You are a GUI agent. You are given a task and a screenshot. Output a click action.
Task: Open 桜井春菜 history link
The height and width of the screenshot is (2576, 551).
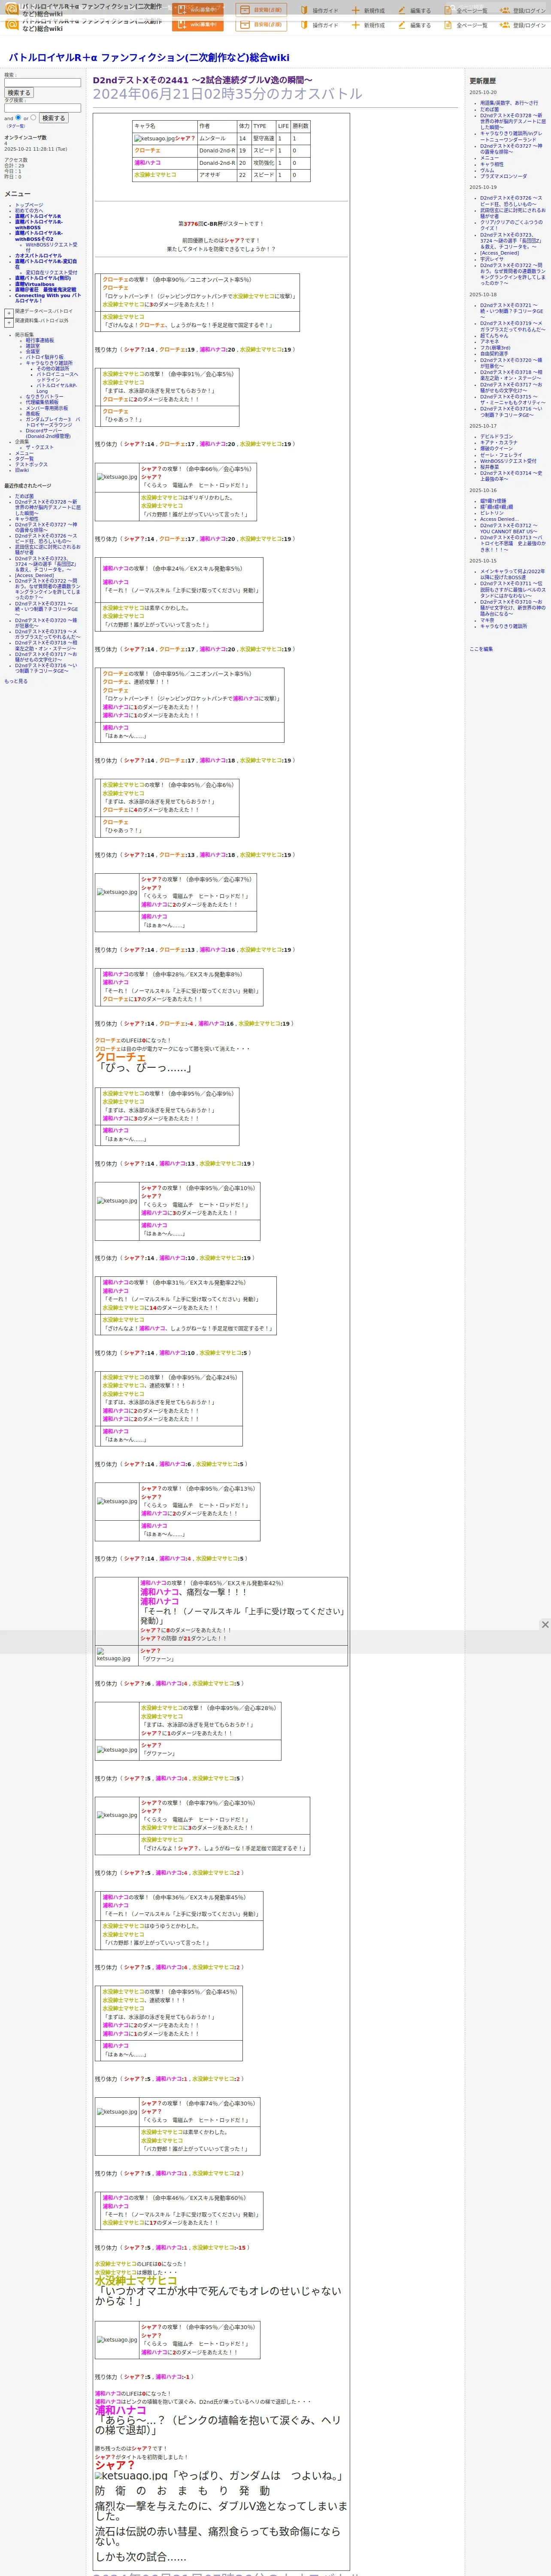coord(489,467)
